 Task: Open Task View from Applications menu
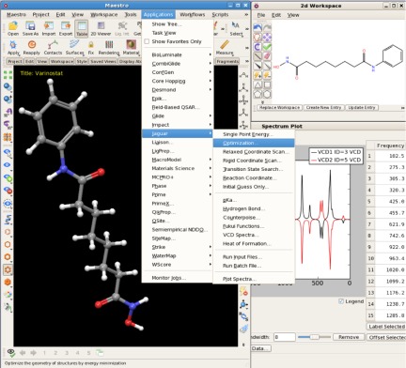177,33
